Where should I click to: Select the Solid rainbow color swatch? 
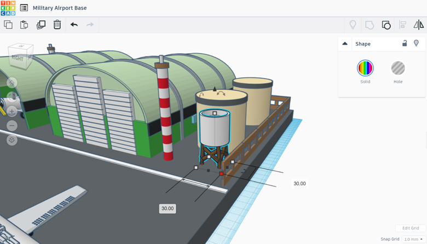[365, 68]
